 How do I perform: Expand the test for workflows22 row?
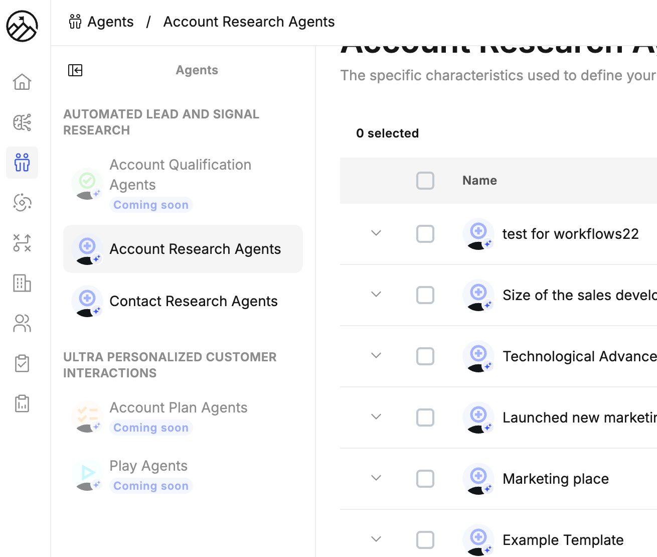[376, 233]
